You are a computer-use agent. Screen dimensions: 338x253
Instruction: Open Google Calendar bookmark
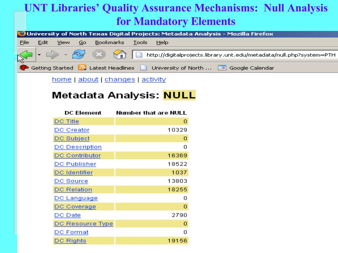pyautogui.click(x=252, y=68)
